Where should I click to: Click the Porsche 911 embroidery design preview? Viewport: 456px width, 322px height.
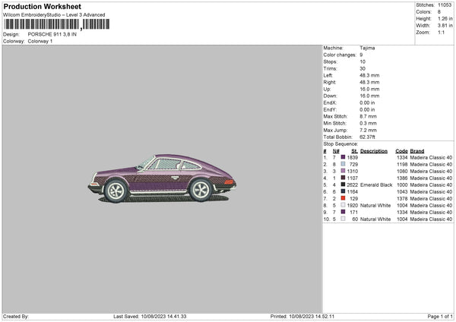[161, 179]
